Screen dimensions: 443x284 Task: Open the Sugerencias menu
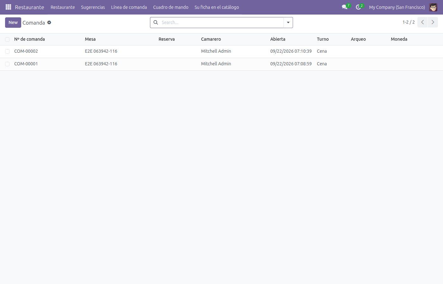[93, 7]
